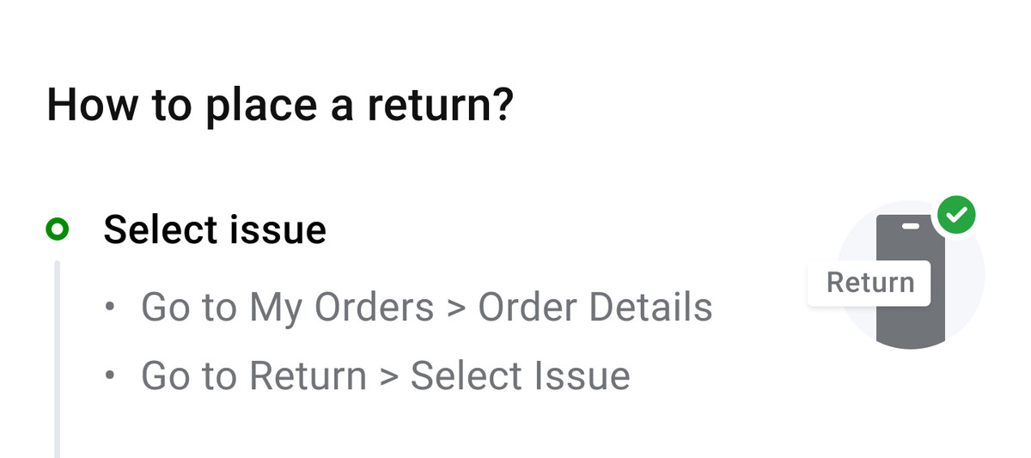
Task: Click the green ring step marker
Action: coord(58,230)
